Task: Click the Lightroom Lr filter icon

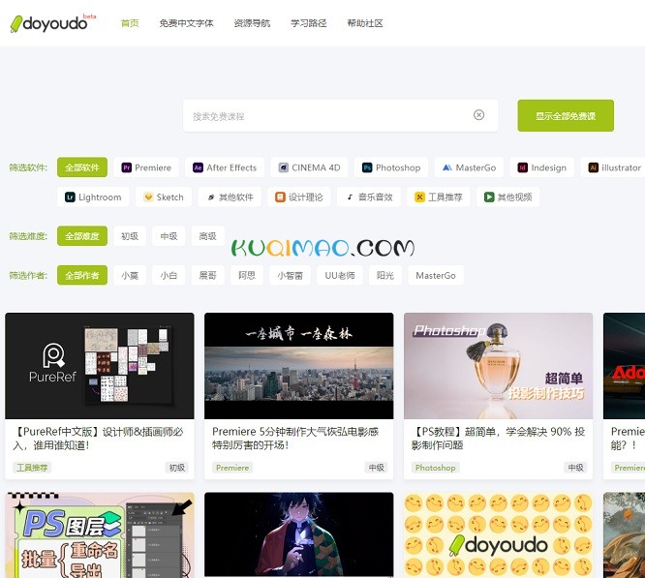Action: tap(70, 197)
